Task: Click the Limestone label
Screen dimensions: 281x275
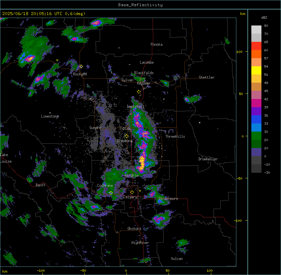Action: click(50, 116)
